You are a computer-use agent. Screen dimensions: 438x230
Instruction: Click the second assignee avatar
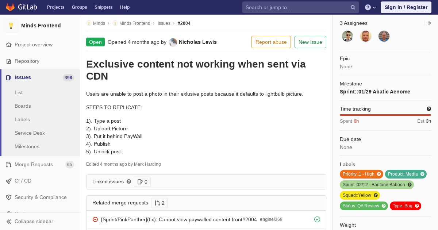pyautogui.click(x=366, y=36)
